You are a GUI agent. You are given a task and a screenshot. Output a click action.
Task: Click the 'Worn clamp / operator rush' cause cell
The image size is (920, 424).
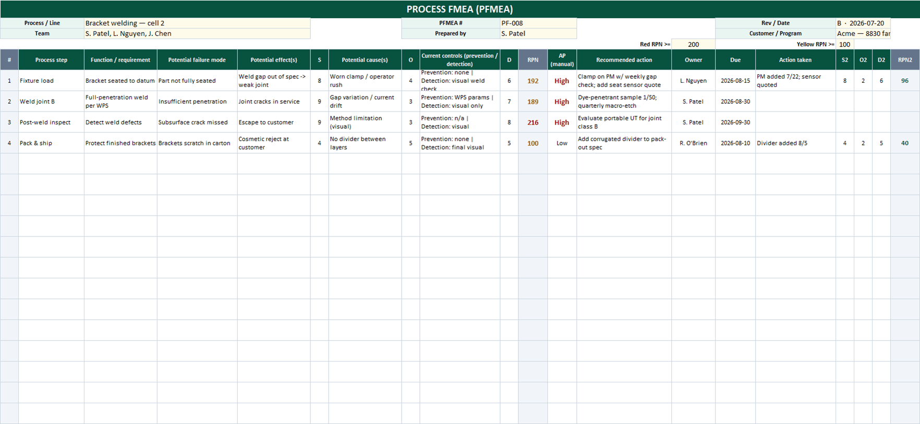(x=365, y=81)
